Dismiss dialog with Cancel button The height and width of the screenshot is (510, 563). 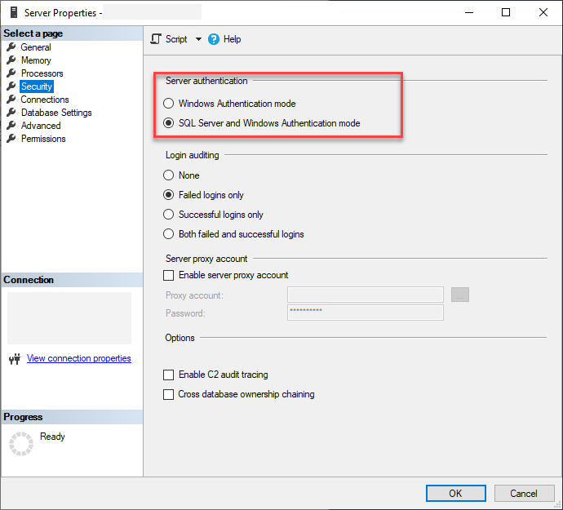[x=524, y=493]
